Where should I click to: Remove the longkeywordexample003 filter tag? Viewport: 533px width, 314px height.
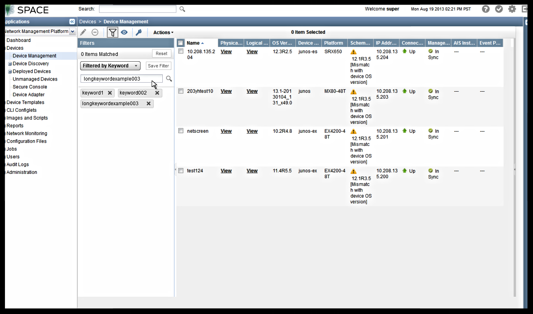(x=148, y=104)
